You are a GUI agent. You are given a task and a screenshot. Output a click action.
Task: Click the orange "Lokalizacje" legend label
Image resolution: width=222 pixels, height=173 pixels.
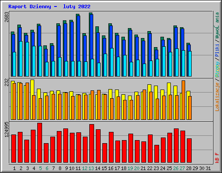(217, 97)
